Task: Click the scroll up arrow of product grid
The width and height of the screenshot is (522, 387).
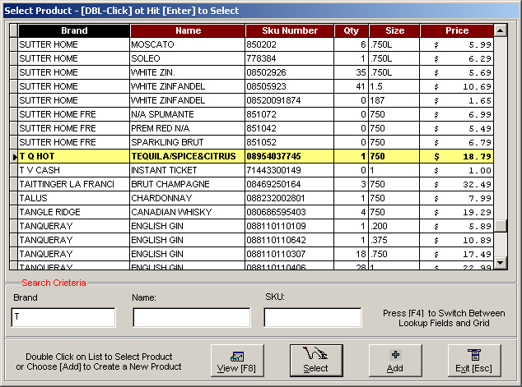Action: click(x=501, y=30)
